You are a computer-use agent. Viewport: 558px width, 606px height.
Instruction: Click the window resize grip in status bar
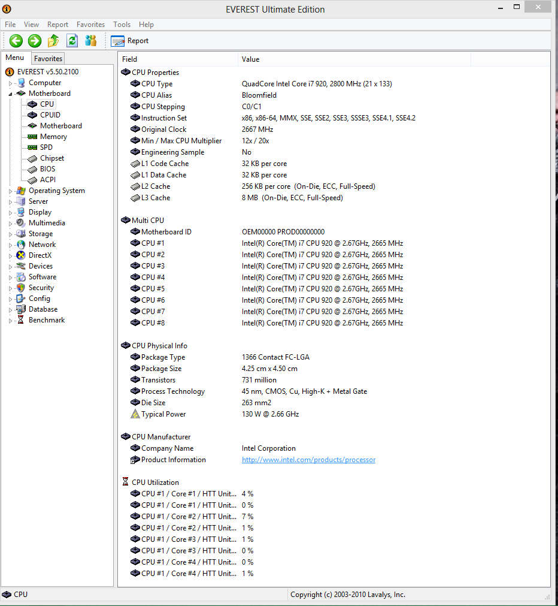547,597
